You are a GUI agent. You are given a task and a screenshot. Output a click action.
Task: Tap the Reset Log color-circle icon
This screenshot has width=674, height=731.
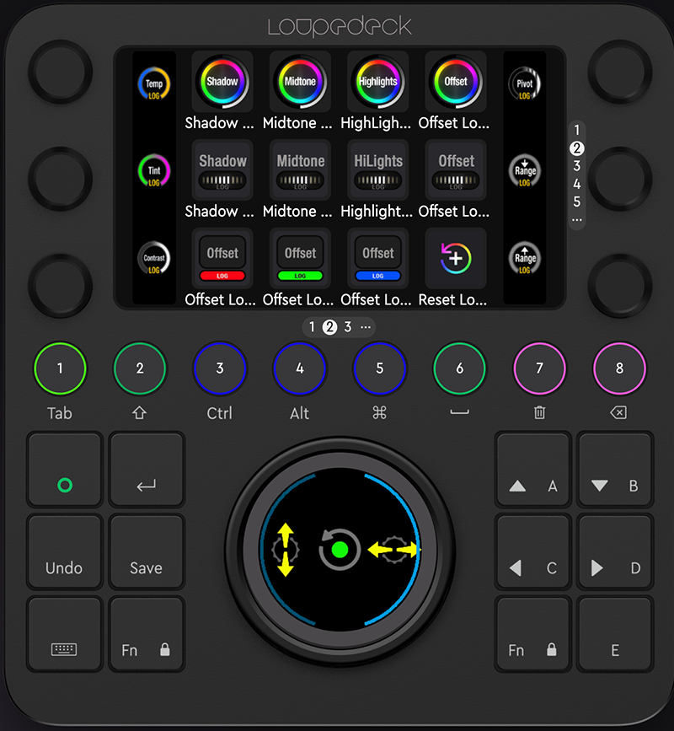point(456,258)
